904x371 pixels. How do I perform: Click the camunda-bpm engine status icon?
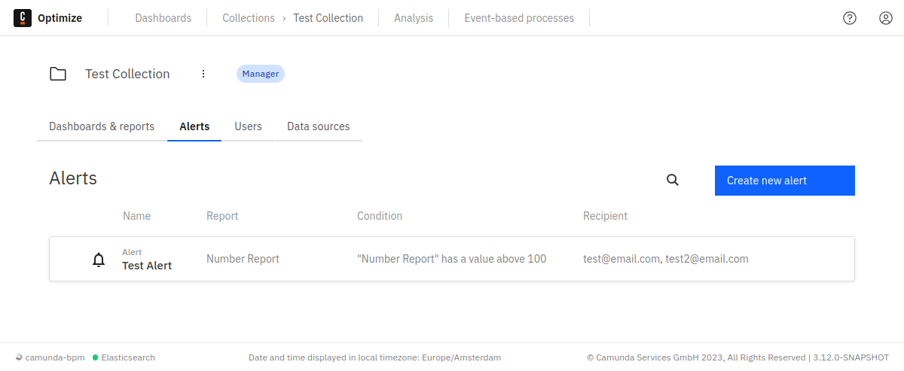tap(19, 357)
